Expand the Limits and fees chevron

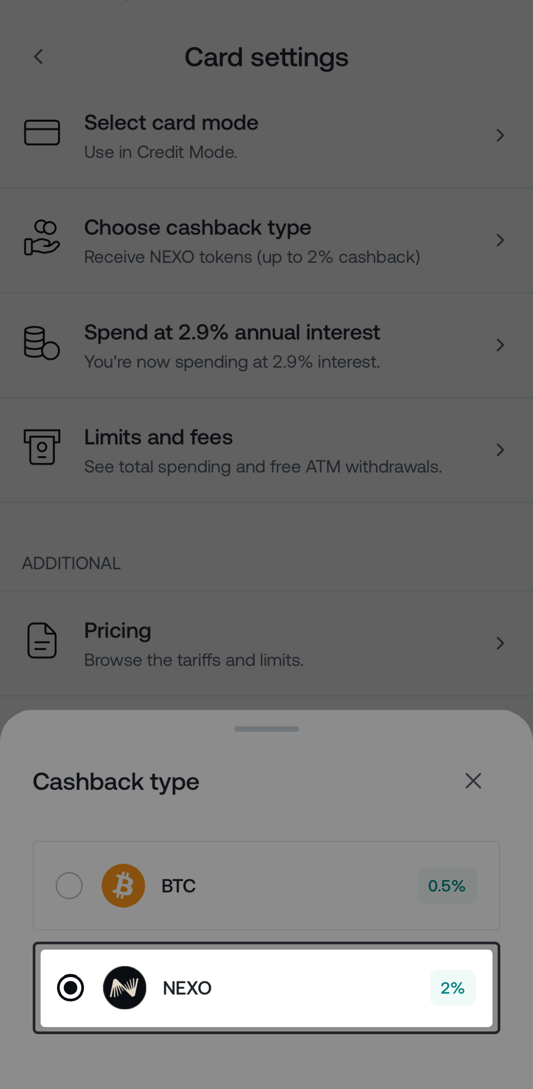tap(500, 450)
